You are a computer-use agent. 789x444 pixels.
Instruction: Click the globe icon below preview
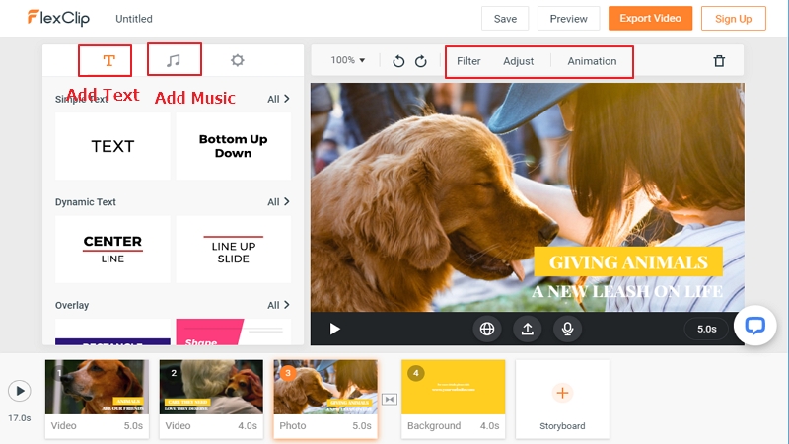tap(487, 329)
